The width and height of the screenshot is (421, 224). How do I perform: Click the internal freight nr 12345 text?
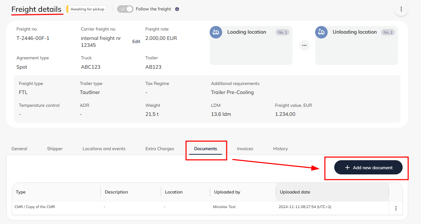(101, 42)
